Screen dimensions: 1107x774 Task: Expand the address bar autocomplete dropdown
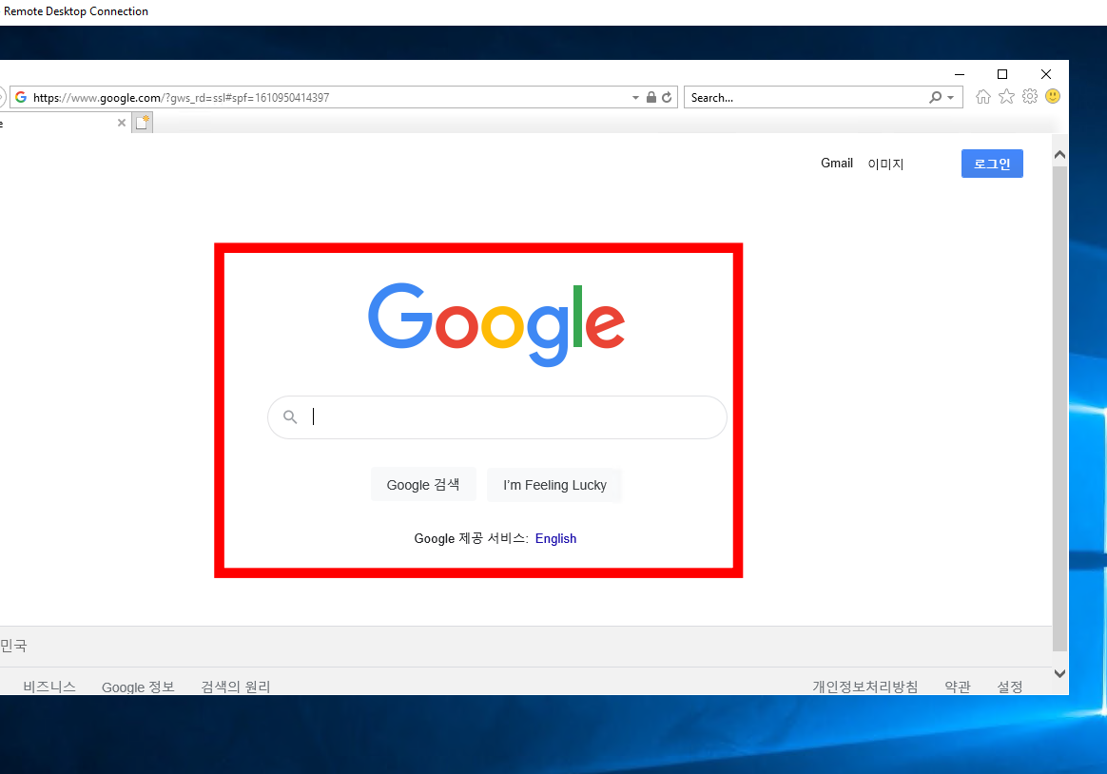pyautogui.click(x=635, y=97)
